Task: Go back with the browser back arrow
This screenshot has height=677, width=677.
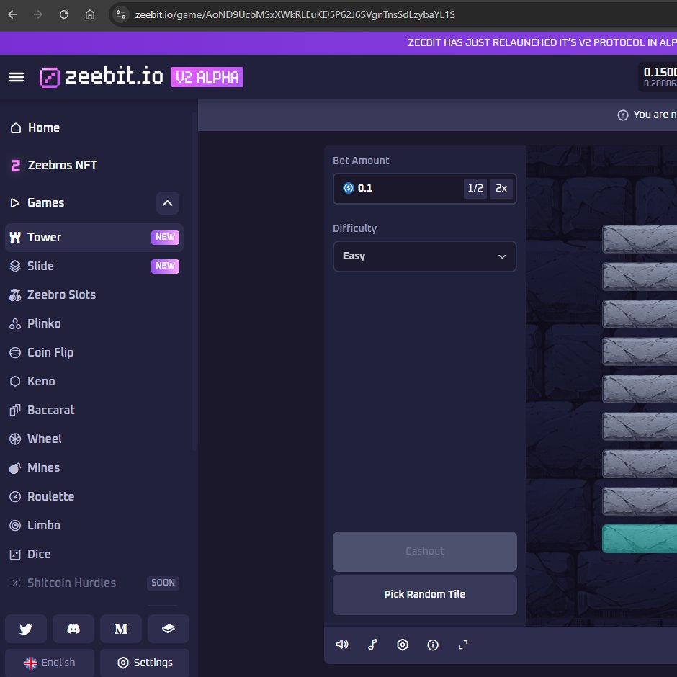Action: tap(12, 14)
